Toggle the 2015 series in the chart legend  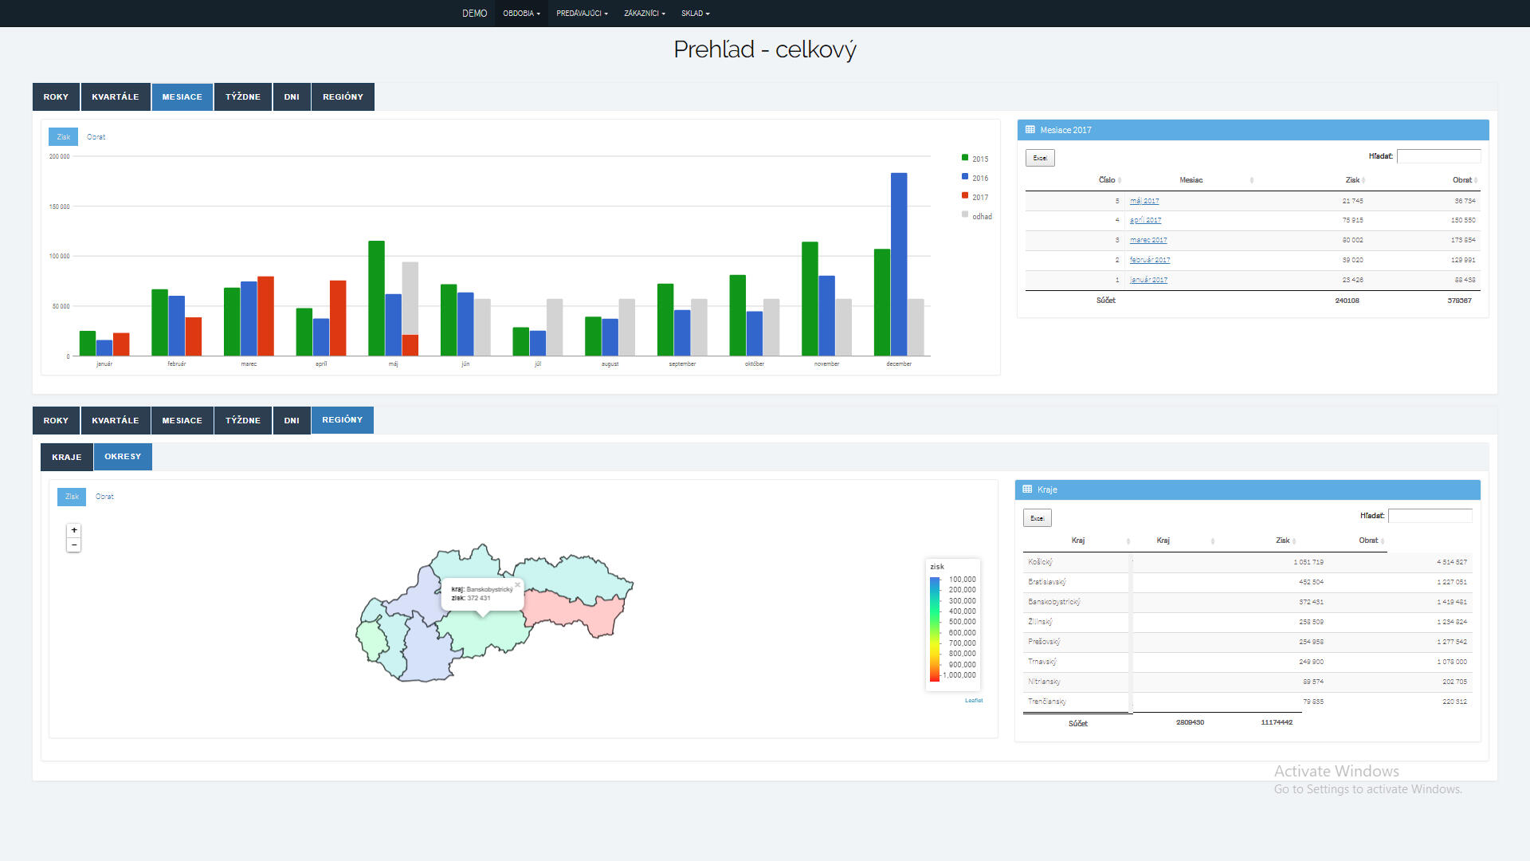[x=975, y=159]
